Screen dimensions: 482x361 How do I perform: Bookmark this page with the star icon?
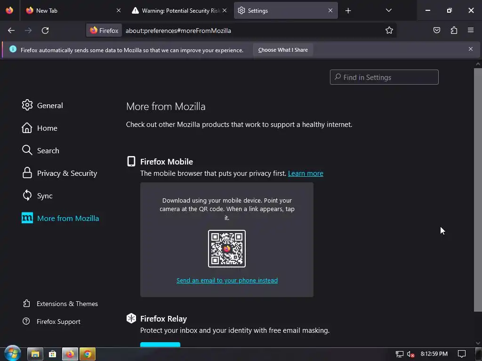click(389, 31)
